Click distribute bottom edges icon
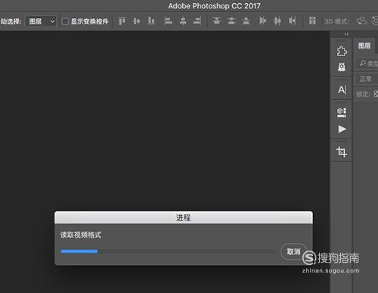 (x=246, y=21)
